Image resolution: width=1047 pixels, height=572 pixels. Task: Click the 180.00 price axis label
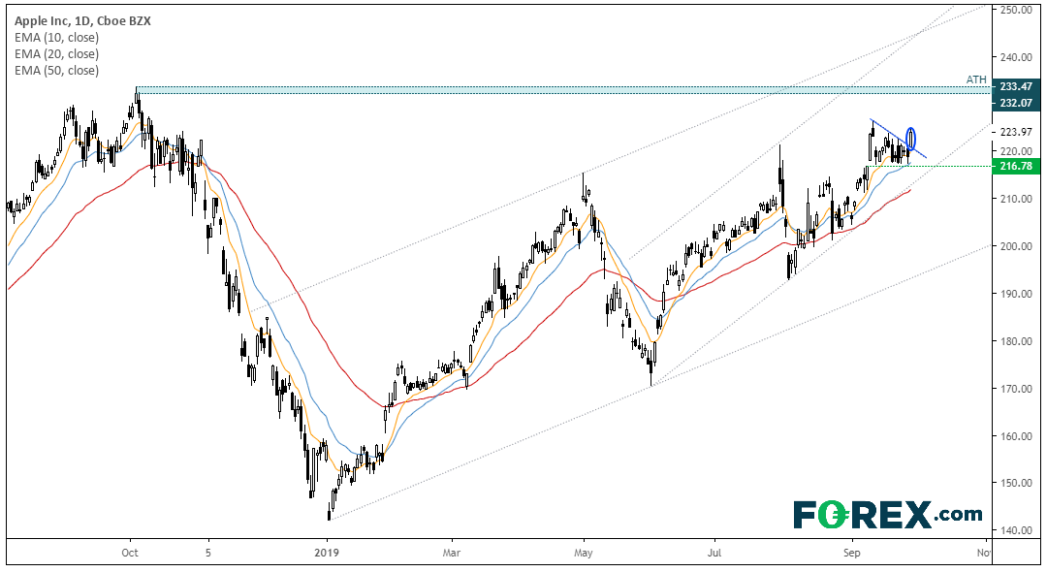click(x=1016, y=341)
